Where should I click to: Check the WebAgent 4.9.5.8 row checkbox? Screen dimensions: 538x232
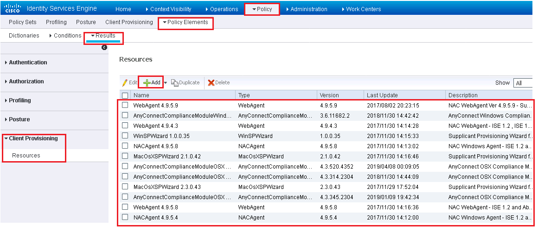125,207
